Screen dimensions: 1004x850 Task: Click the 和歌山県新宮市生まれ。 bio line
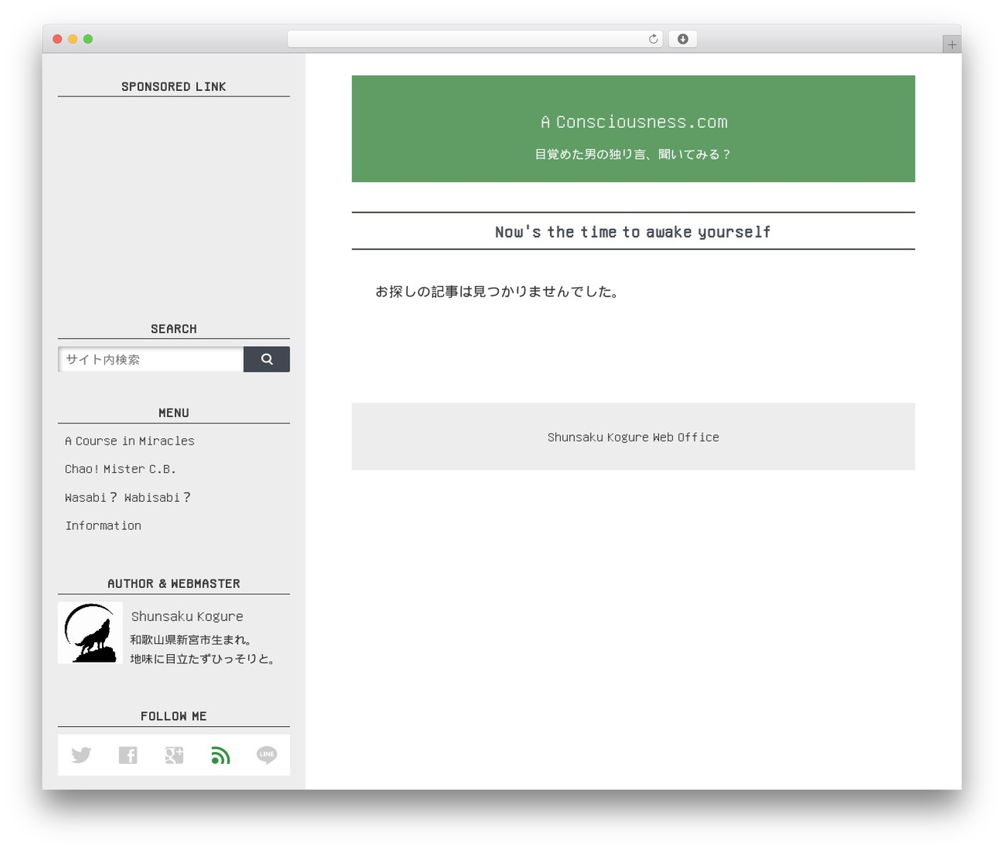point(191,640)
